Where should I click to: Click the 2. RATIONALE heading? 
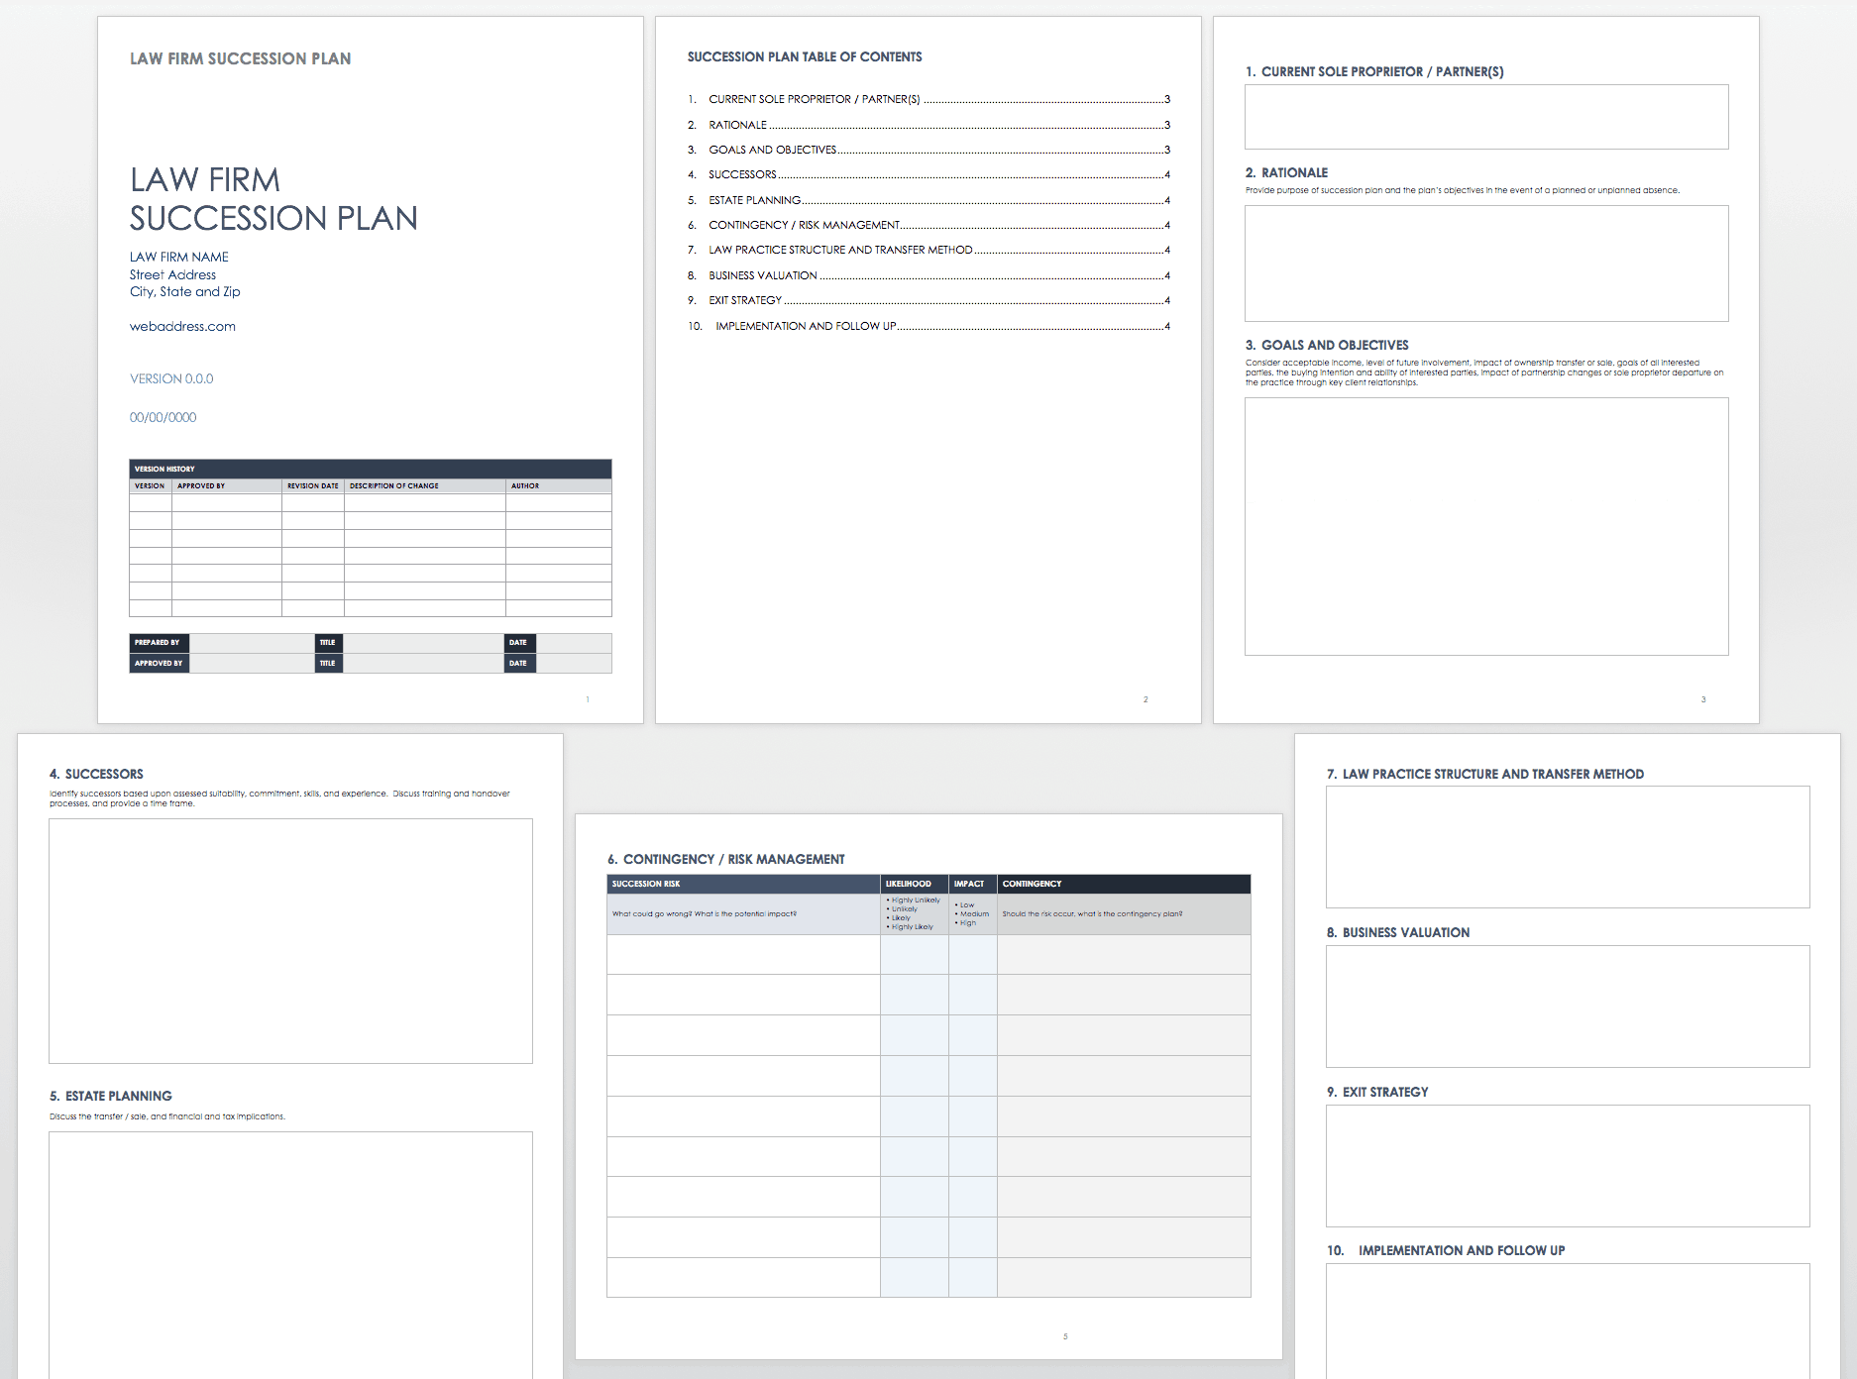(1286, 172)
